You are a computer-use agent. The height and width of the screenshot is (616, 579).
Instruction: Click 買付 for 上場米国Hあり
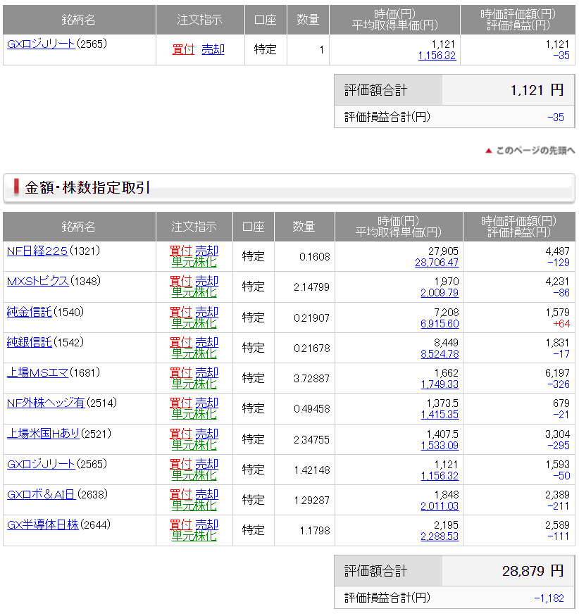(181, 434)
